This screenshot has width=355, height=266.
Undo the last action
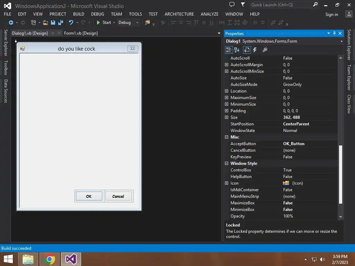pyautogui.click(x=71, y=23)
